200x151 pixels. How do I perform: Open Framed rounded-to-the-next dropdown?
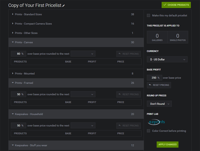click(x=83, y=94)
